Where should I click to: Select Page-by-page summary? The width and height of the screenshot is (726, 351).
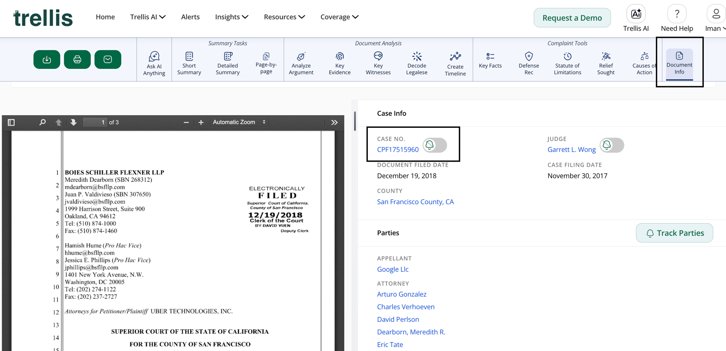click(x=266, y=63)
